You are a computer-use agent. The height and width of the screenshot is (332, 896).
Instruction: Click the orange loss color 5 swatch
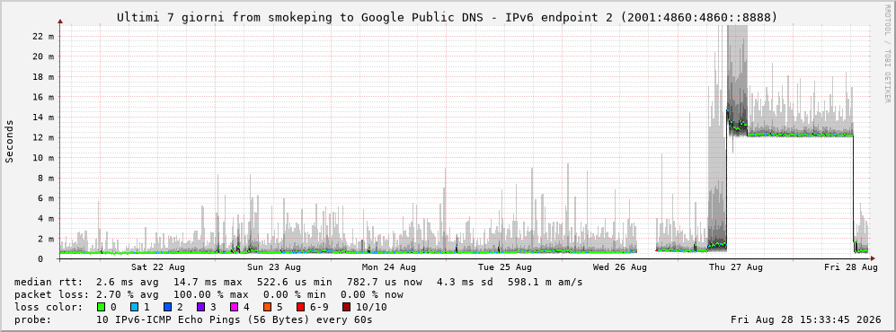[267, 308]
